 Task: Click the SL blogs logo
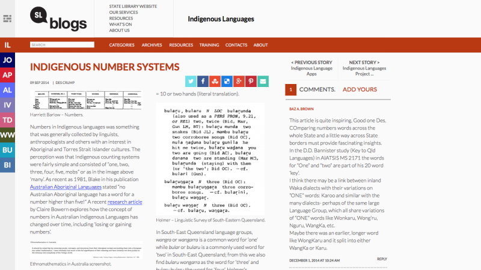tap(58, 19)
